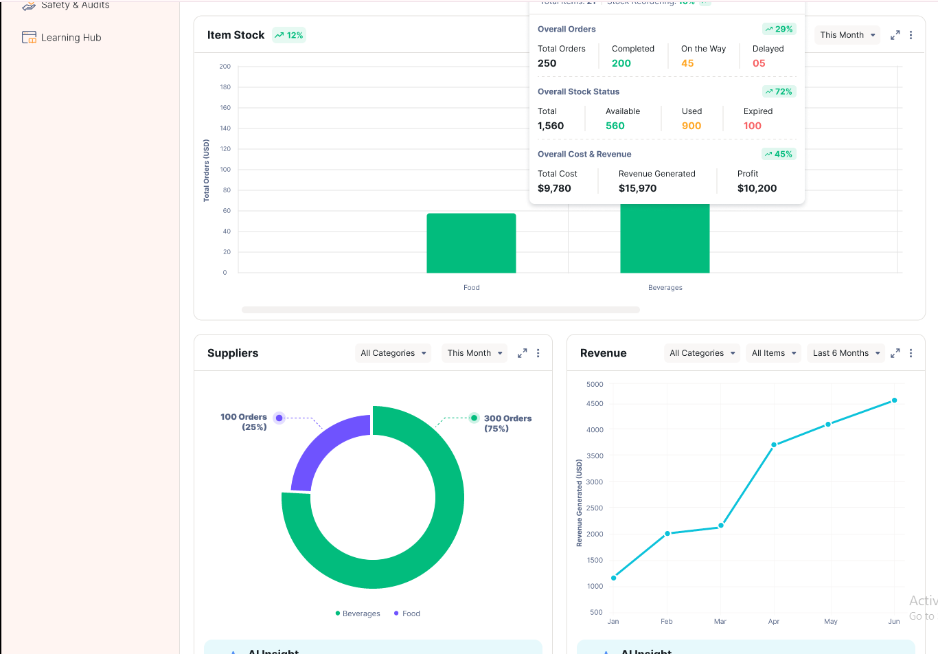The image size is (938, 654).
Task: Click the Food bar in Item Stock chart
Action: (x=471, y=243)
